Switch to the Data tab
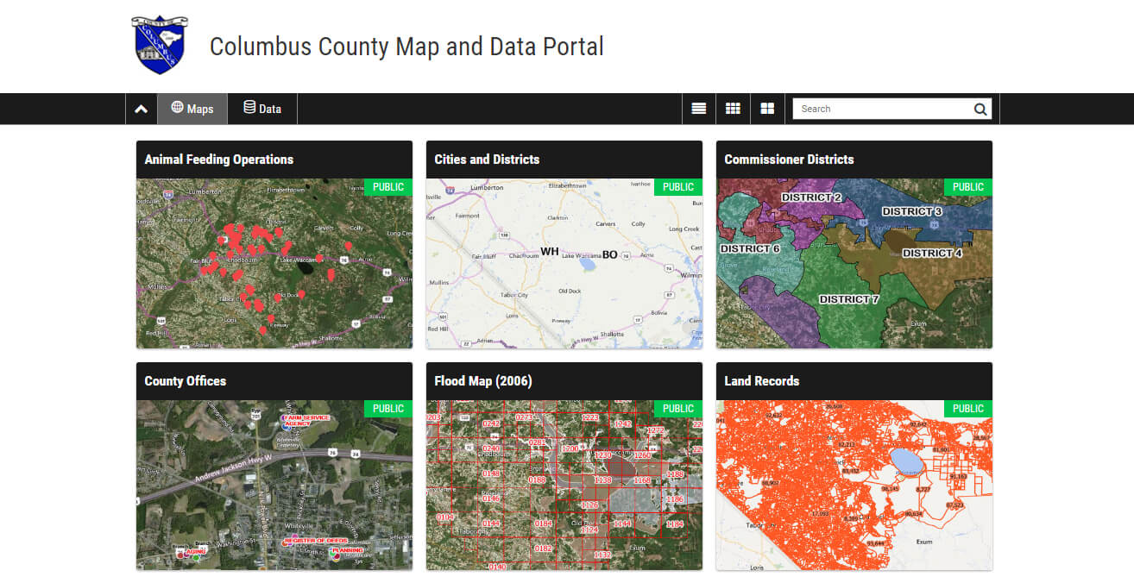 261,108
